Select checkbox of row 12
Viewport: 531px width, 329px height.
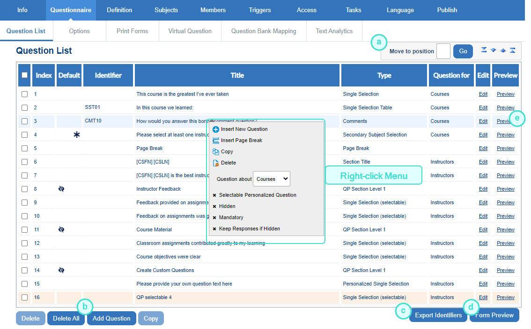(x=24, y=243)
